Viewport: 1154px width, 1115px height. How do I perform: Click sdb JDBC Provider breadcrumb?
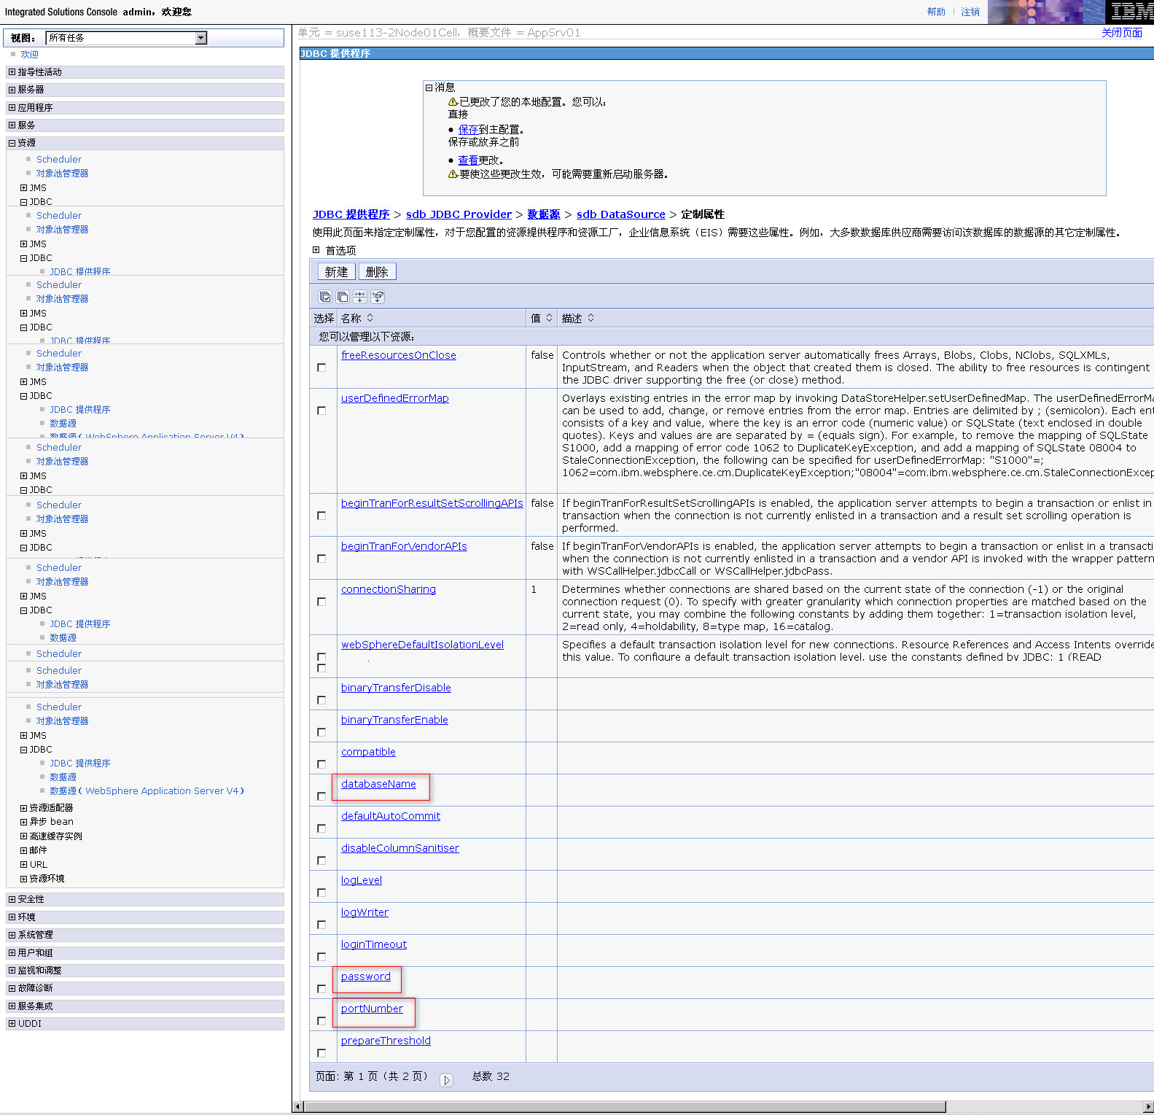(459, 214)
